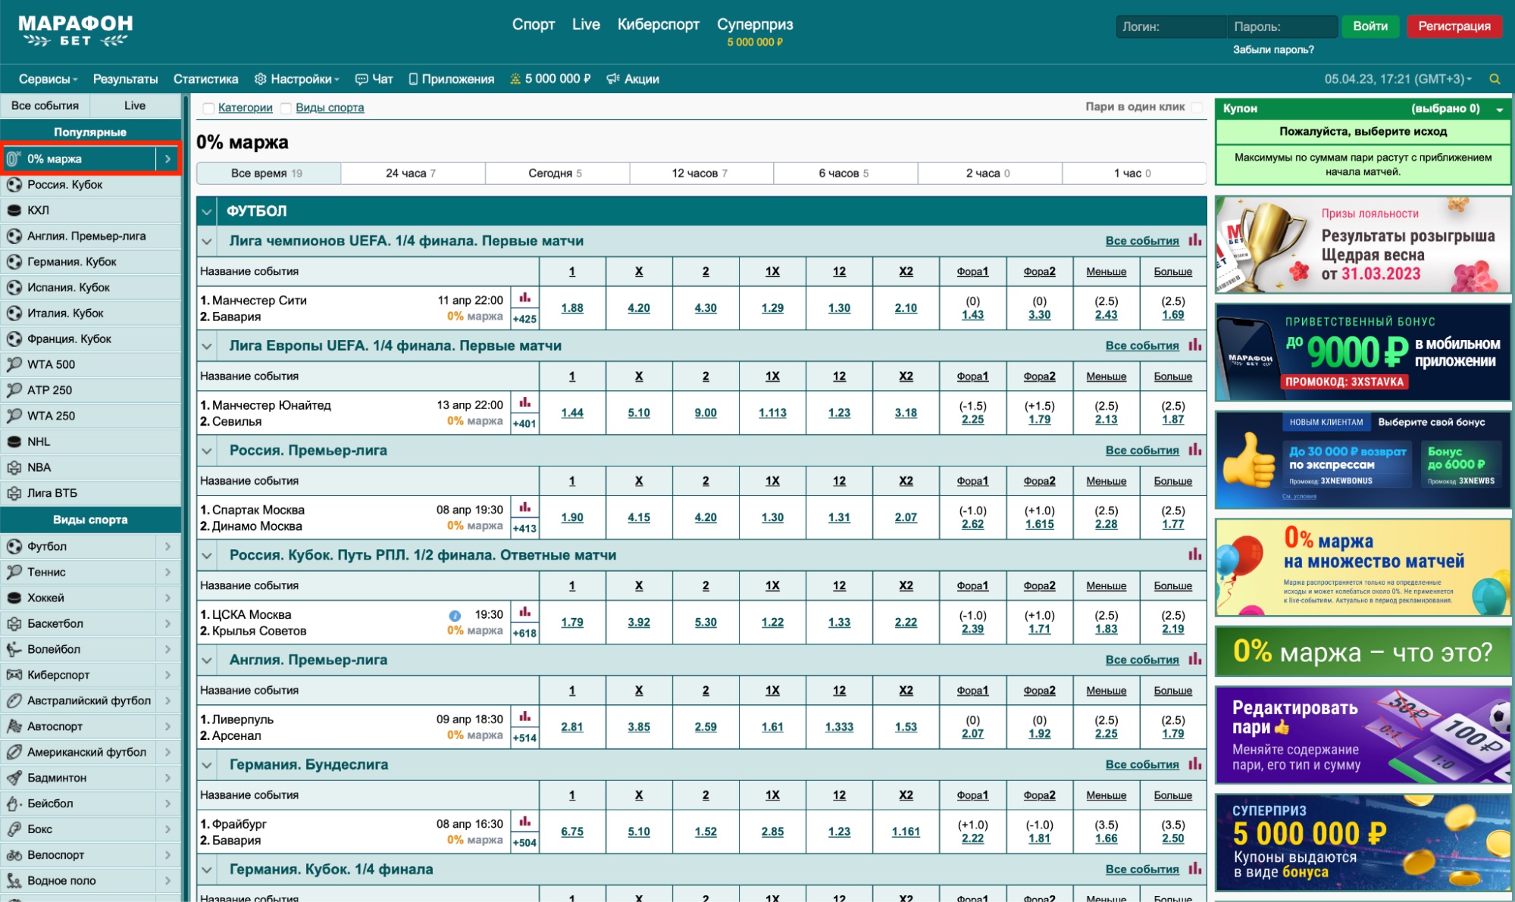This screenshot has width=1515, height=902.
Task: Open statistics icon for Спартак Москва match
Action: (524, 507)
